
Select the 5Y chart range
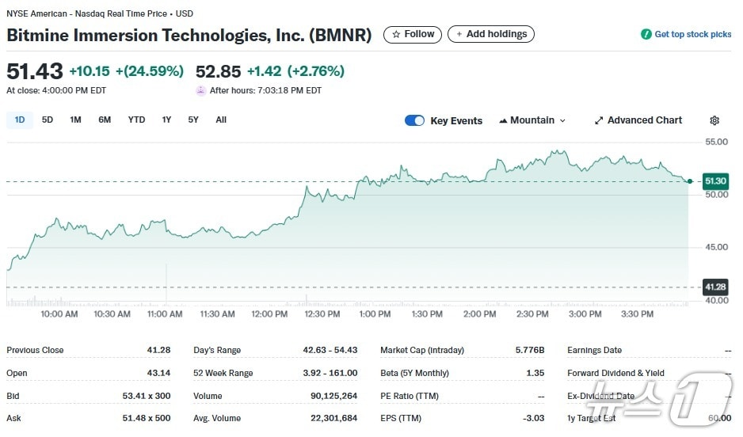[193, 120]
